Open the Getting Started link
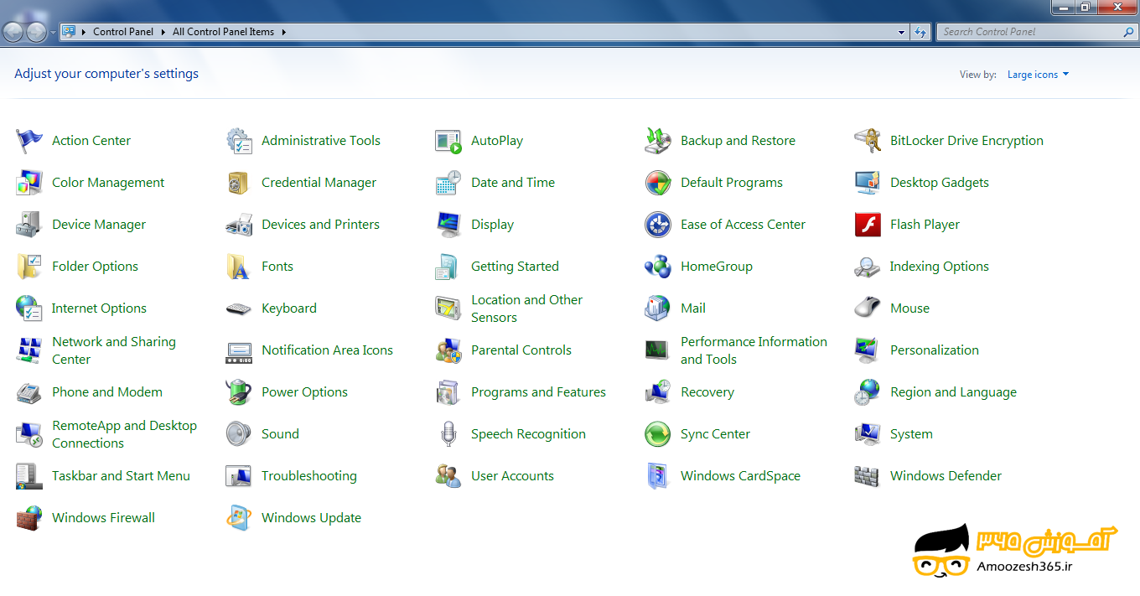 [x=515, y=267]
